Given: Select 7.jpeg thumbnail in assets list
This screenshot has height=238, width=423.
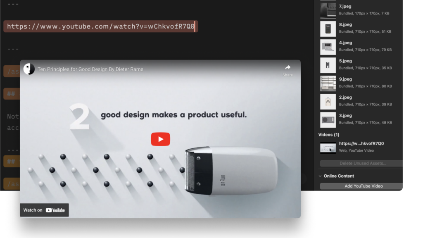Looking at the screenshot, I should click(328, 10).
